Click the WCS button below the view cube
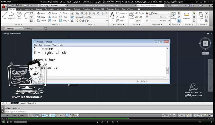 coord(205,53)
